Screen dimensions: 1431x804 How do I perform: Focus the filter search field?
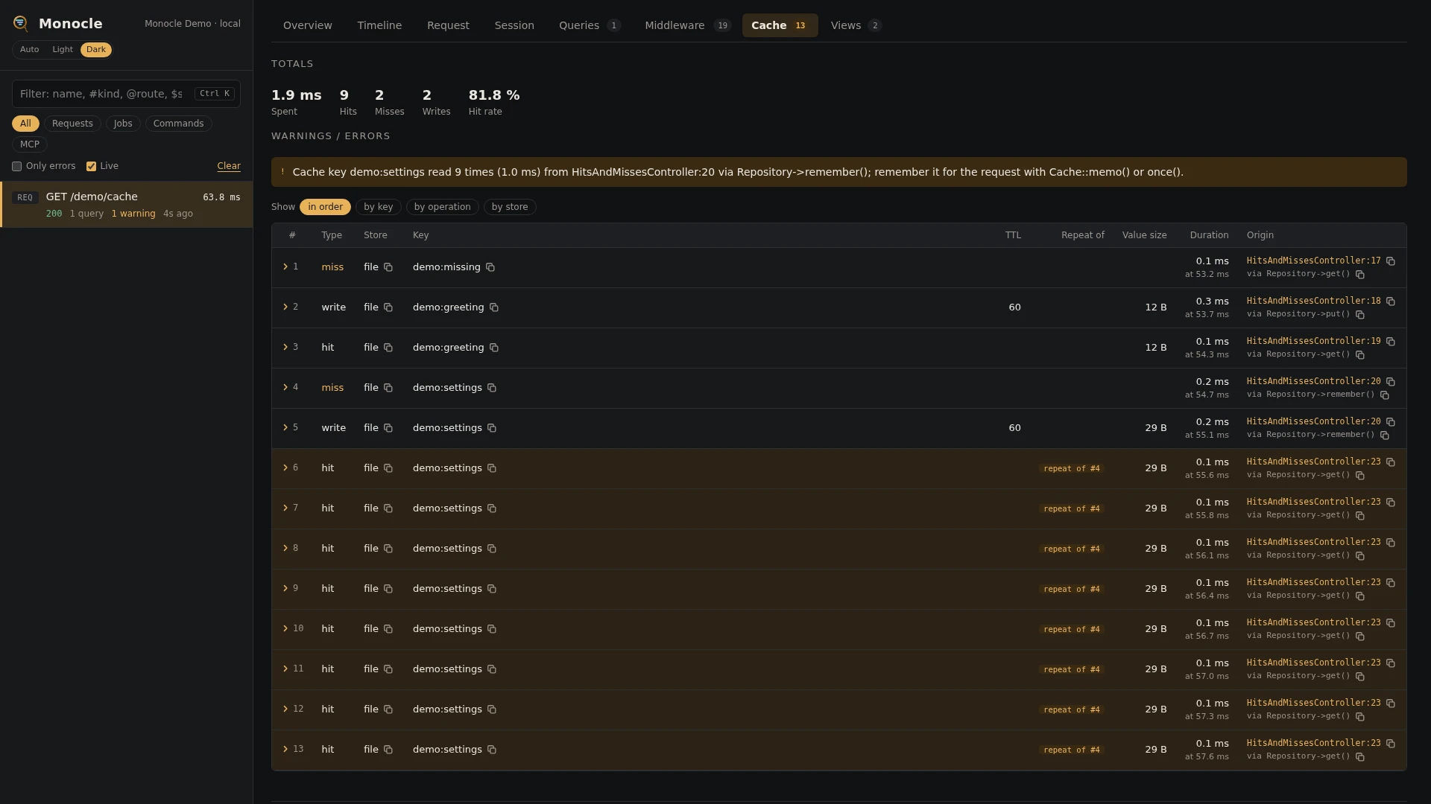click(x=126, y=94)
